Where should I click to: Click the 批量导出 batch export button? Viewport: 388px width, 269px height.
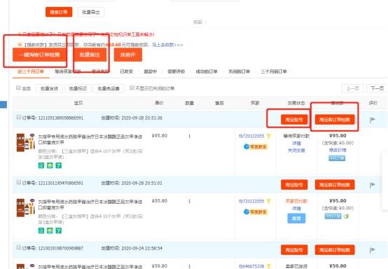[91, 12]
